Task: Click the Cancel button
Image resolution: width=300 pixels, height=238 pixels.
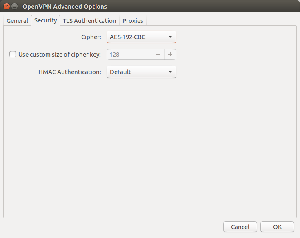Action: coord(240,227)
